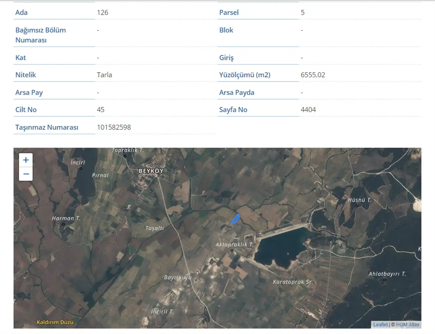Click the BEYKÖY village label
The width and height of the screenshot is (435, 334).
(x=151, y=171)
